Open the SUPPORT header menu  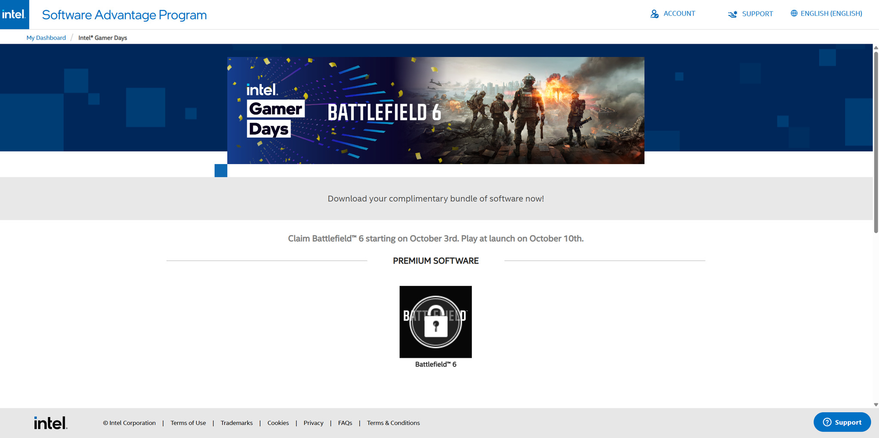757,14
